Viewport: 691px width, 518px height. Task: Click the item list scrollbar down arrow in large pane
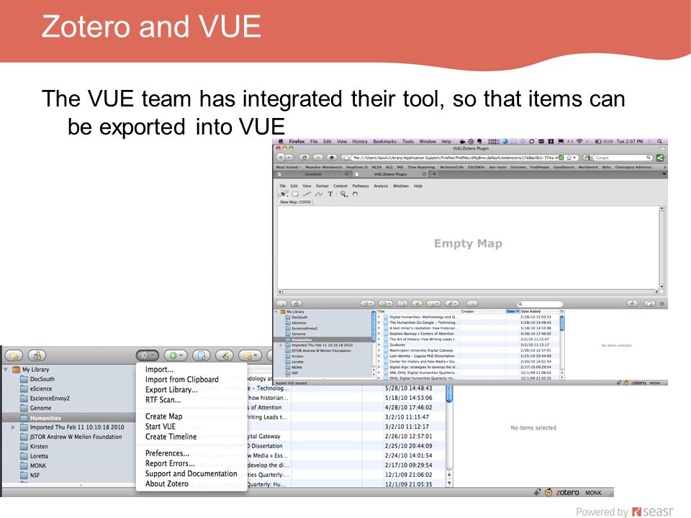click(449, 483)
